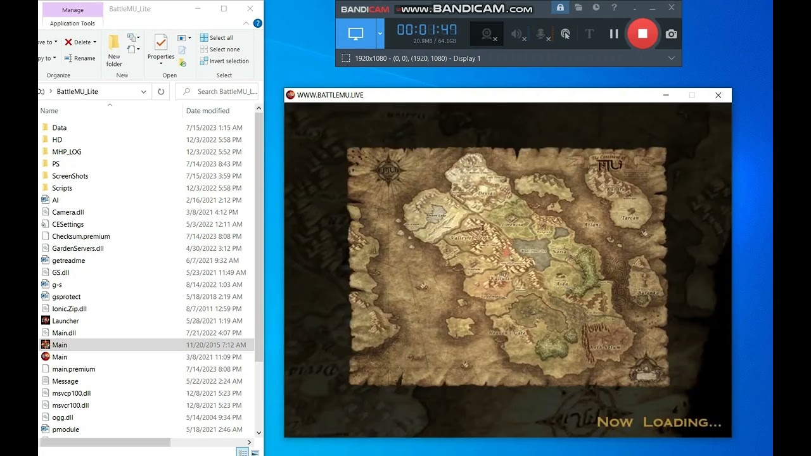Click the dashed rectangle area icon in Bandicam
This screenshot has height=456, width=811.
pos(345,58)
